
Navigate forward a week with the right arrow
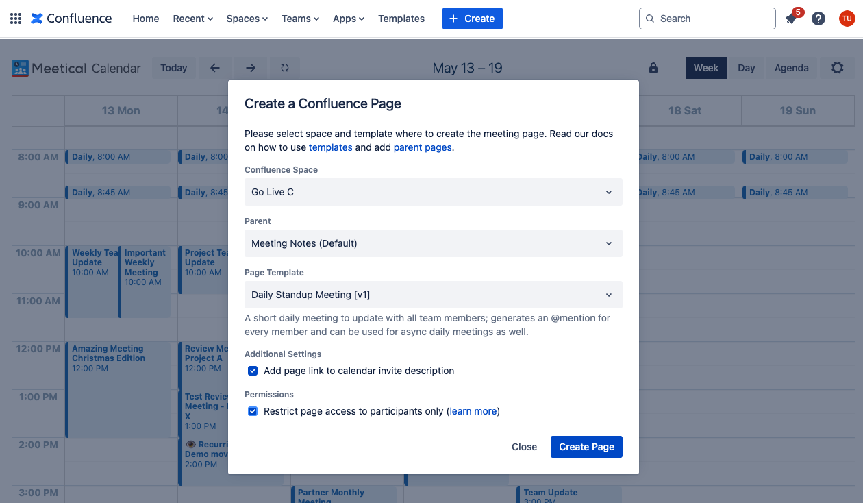pos(251,68)
